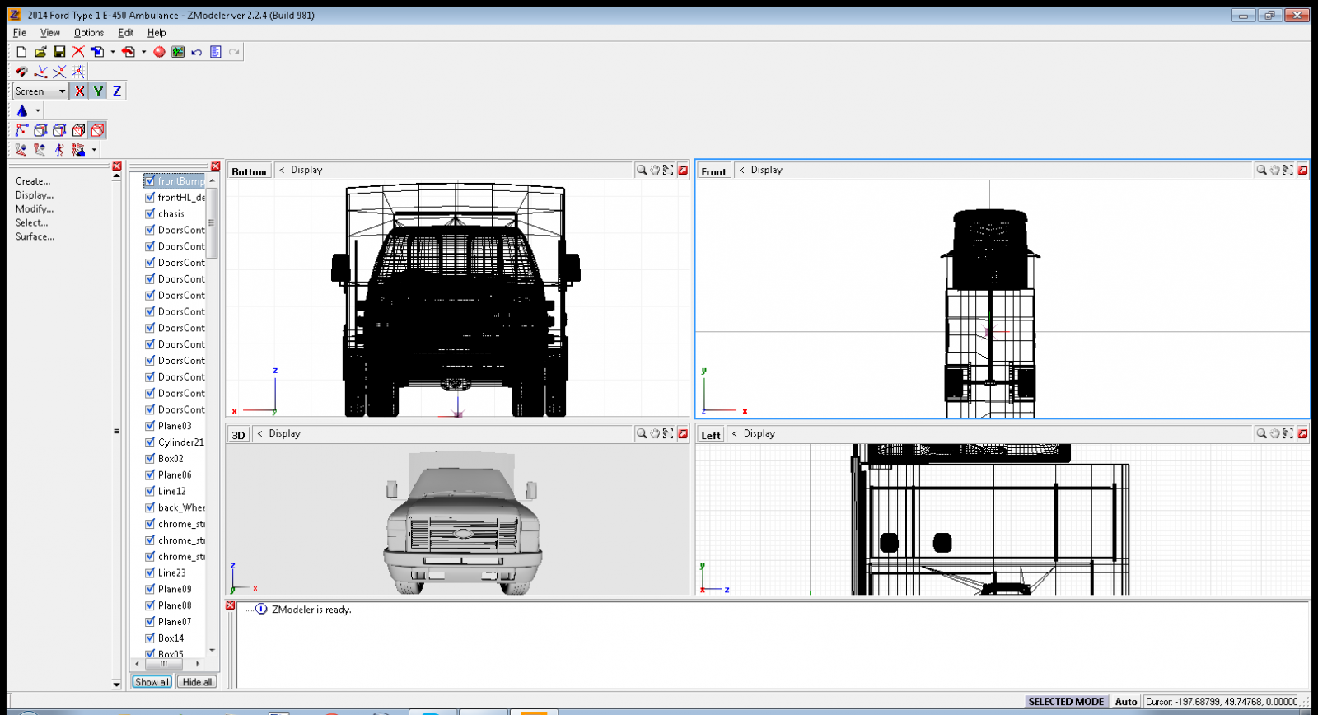Expand the Create... command list

click(33, 181)
